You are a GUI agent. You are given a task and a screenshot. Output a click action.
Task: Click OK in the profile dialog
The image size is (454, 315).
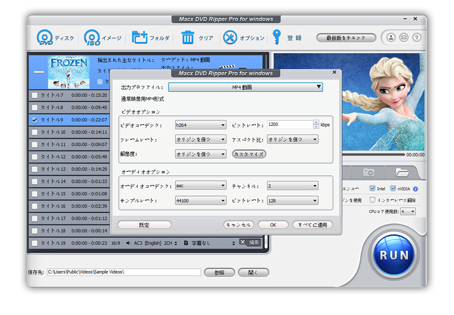(x=273, y=225)
